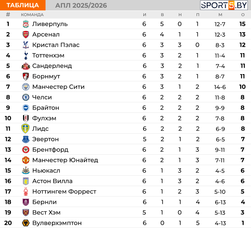Viewport: 251px width, 228px height.
Task: Click the Liverpool club crest icon
Action: tap(26, 24)
